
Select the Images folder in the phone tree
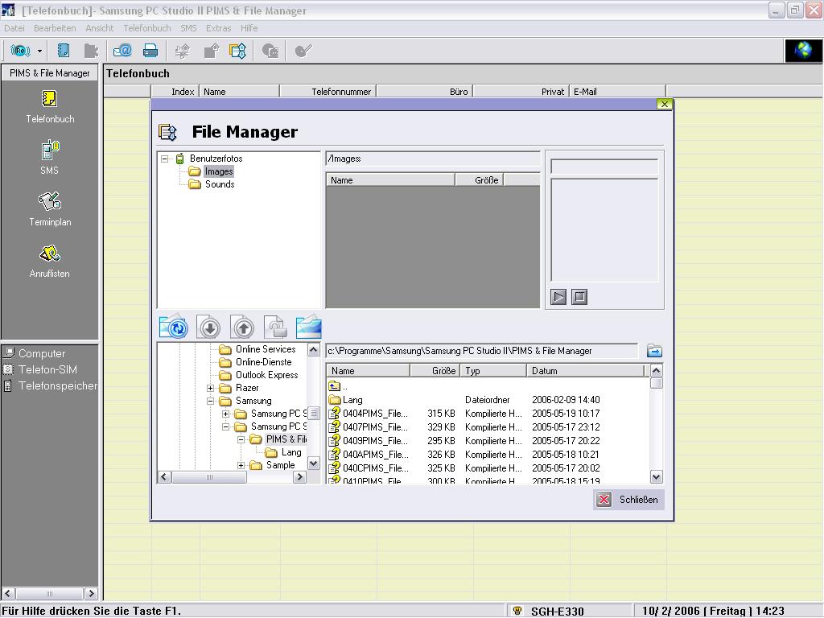point(219,171)
